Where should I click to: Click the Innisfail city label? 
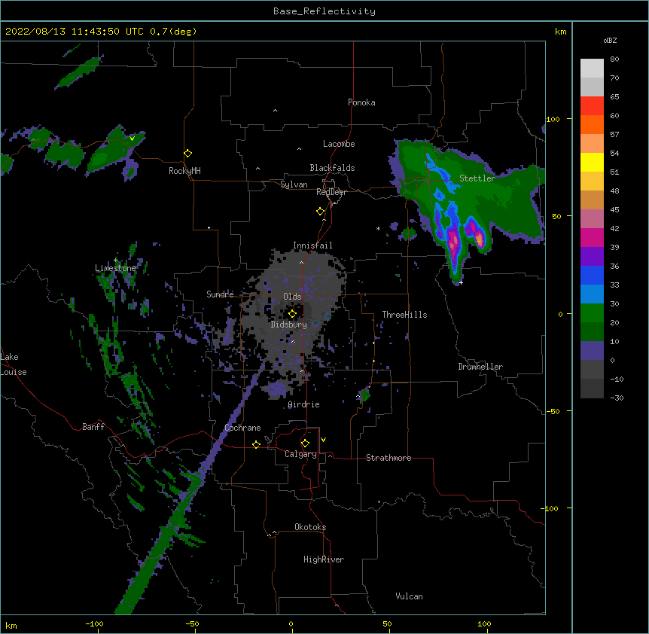click(312, 245)
